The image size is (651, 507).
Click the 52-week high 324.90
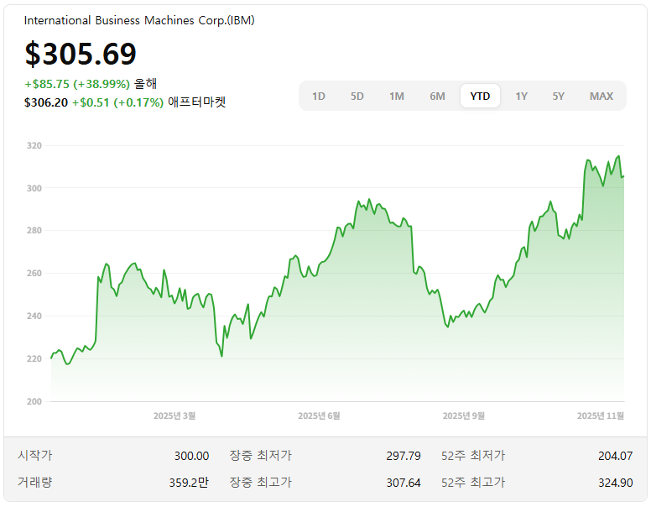tap(615, 483)
